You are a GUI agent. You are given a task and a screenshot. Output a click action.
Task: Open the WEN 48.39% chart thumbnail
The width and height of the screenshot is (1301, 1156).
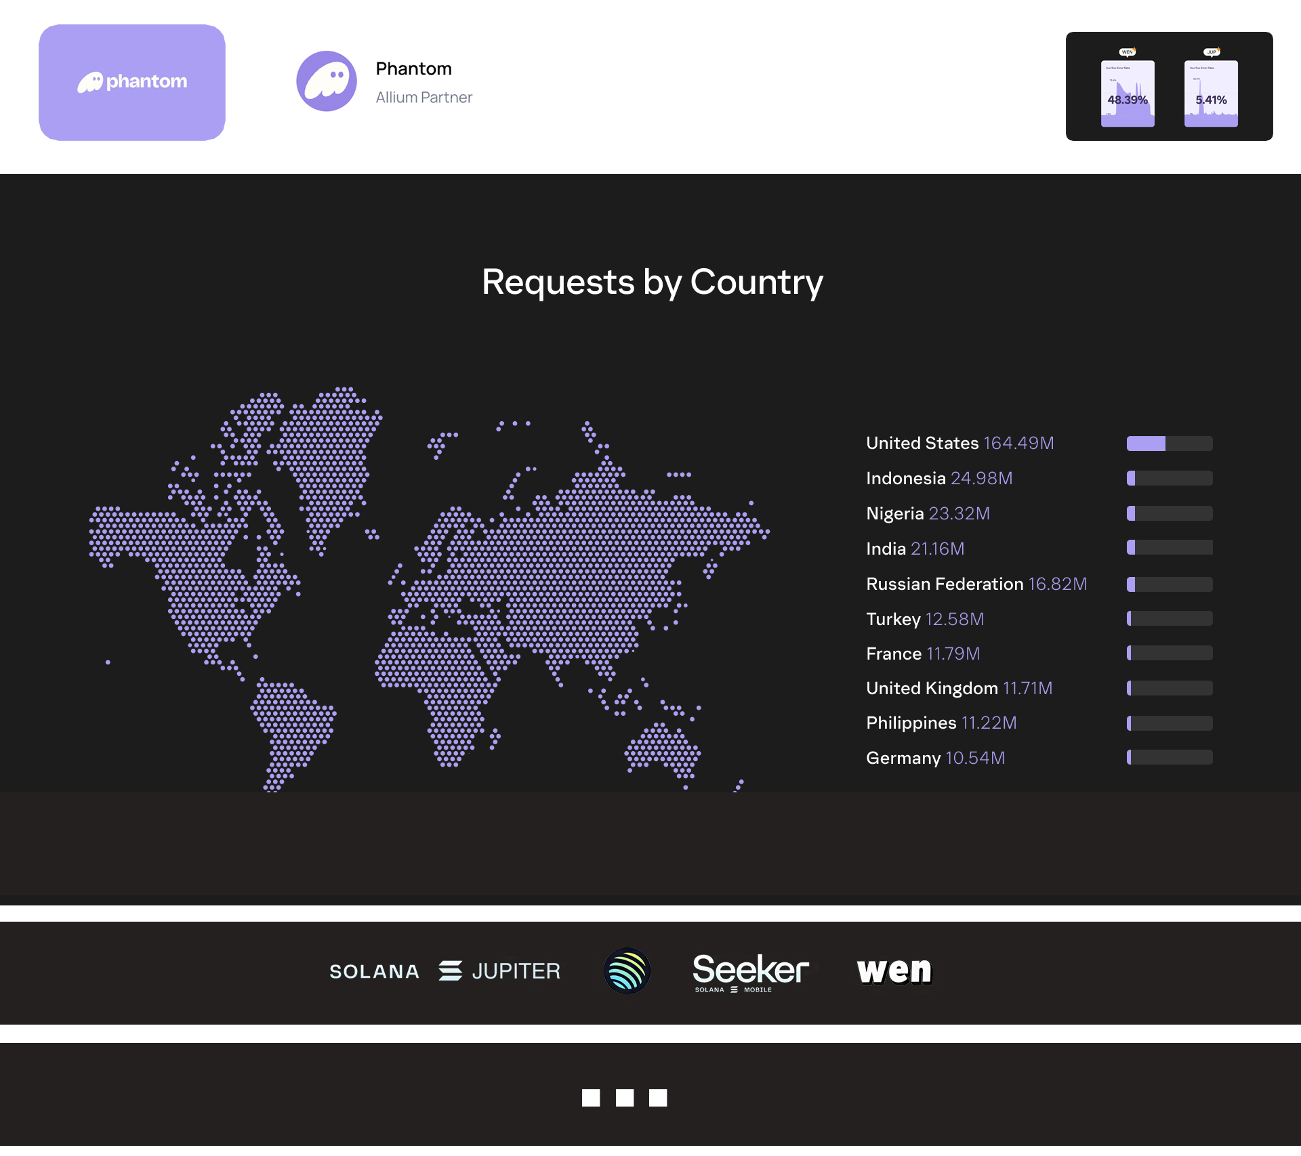point(1128,93)
